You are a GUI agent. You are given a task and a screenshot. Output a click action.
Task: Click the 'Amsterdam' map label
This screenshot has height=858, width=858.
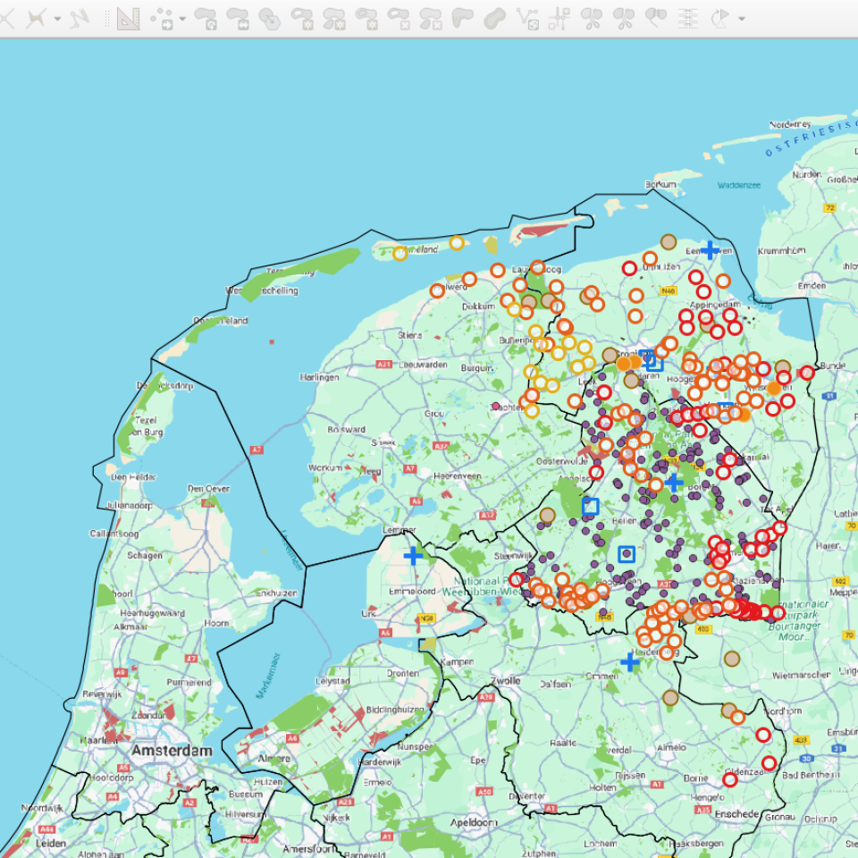[x=172, y=750]
